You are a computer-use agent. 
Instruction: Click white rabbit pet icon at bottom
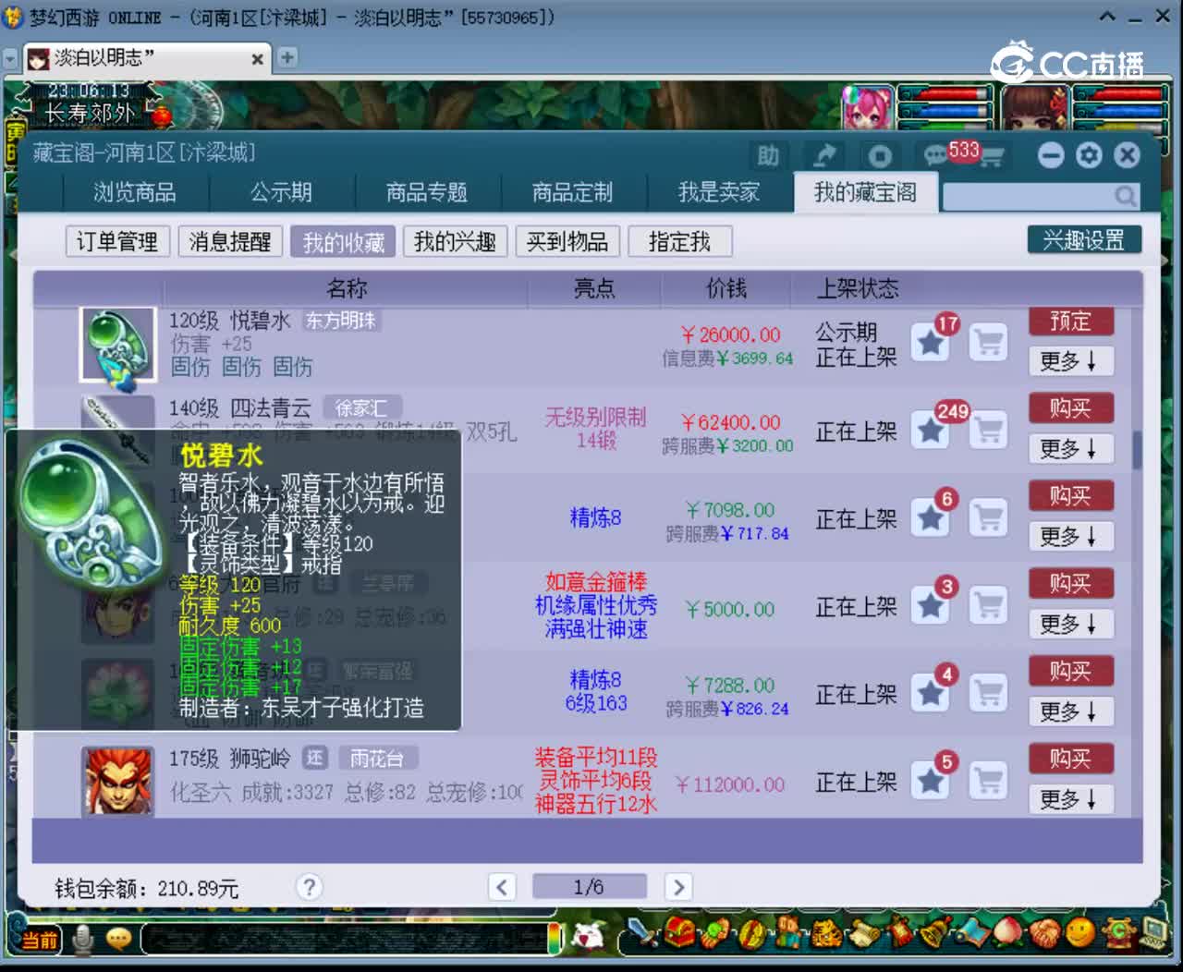(x=588, y=937)
